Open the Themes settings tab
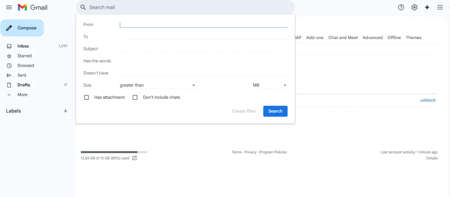Image resolution: width=450 pixels, height=197 pixels. click(414, 38)
